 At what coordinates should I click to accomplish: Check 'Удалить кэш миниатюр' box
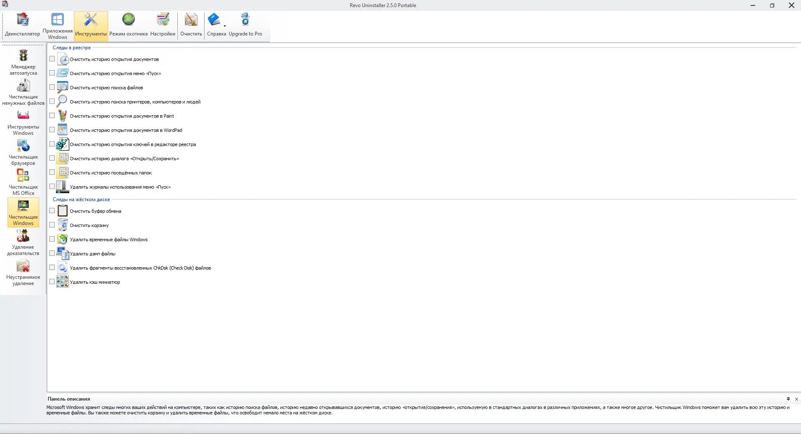click(52, 282)
